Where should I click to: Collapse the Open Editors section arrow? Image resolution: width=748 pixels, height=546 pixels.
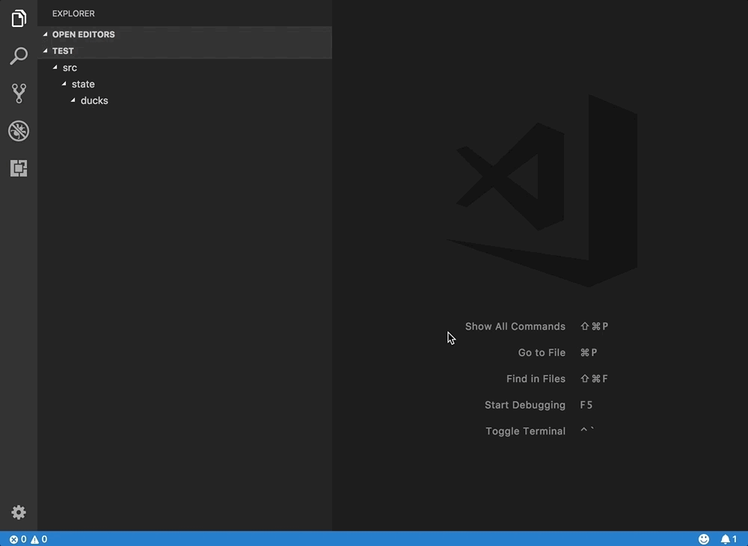pos(46,34)
